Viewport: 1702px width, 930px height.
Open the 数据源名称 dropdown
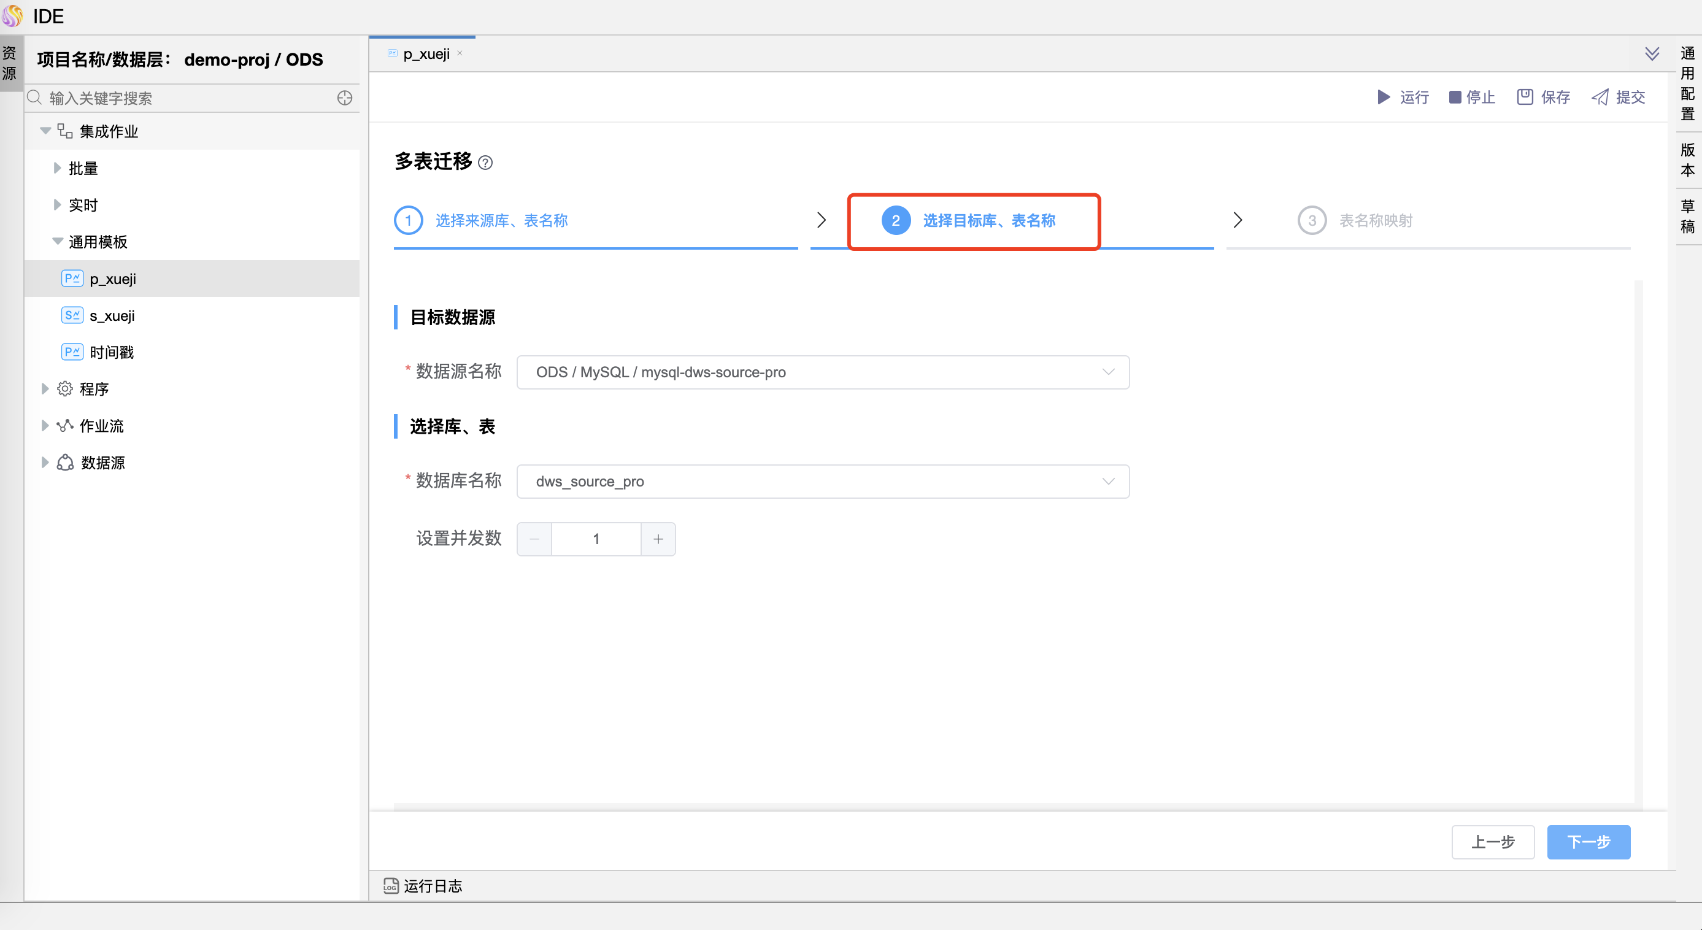point(823,372)
